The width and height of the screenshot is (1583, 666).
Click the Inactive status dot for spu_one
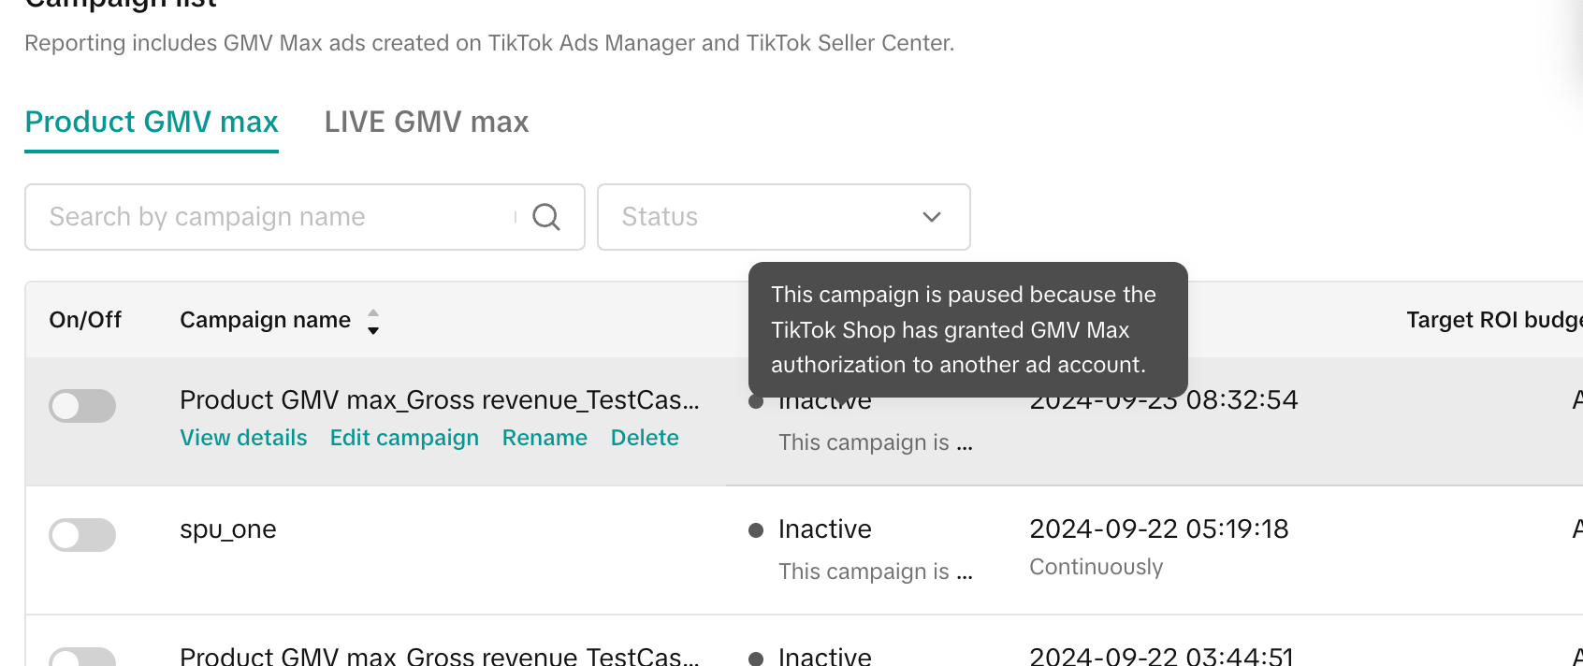(756, 530)
